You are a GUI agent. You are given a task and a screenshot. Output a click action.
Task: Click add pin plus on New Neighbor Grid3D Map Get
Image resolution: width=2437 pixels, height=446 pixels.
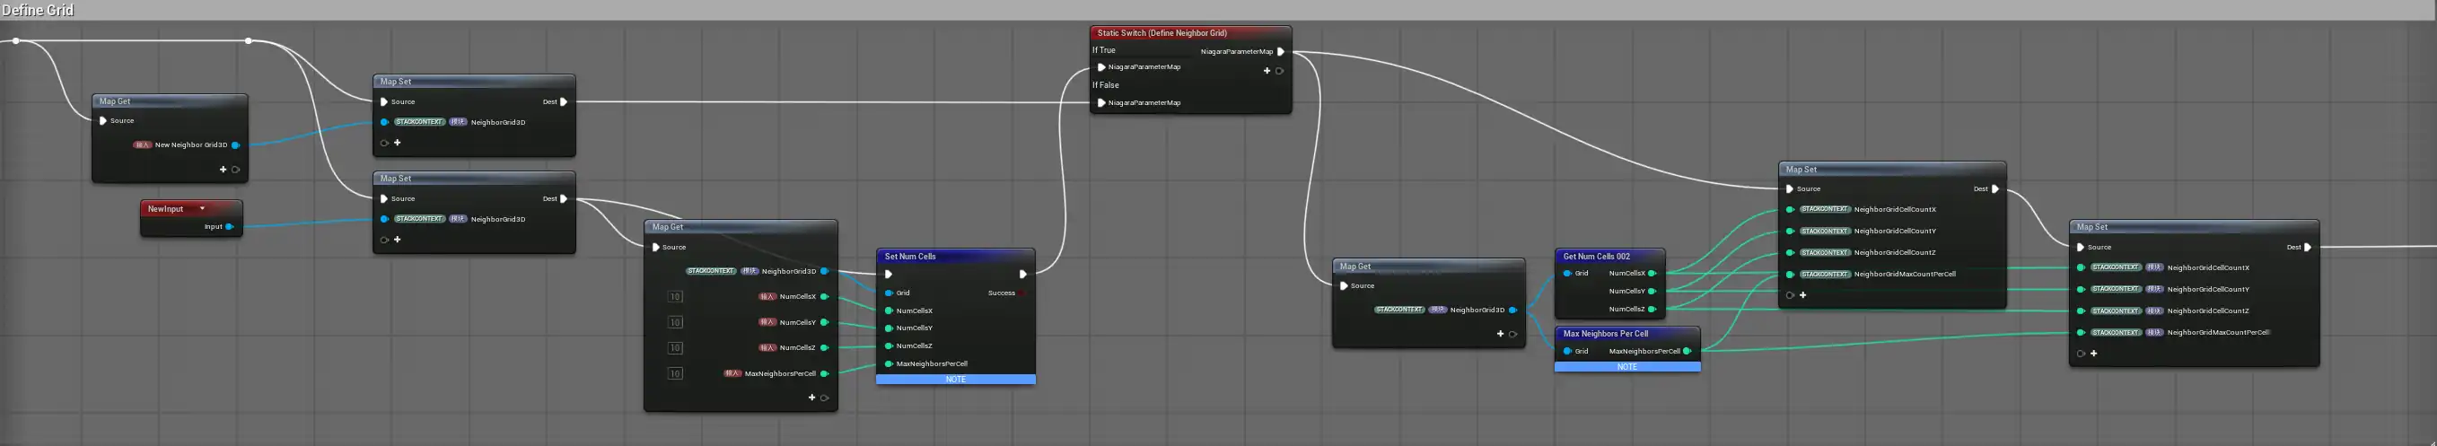tap(224, 171)
